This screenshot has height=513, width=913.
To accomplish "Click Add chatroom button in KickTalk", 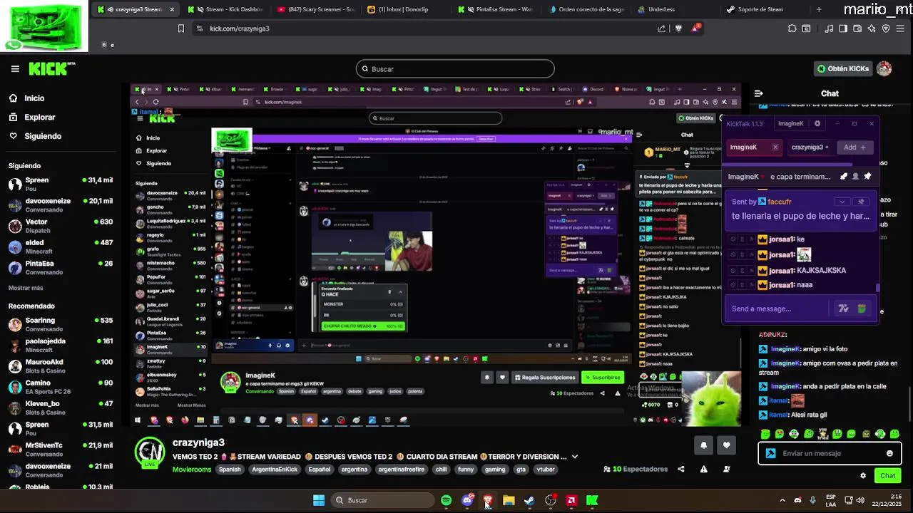I will [855, 147].
